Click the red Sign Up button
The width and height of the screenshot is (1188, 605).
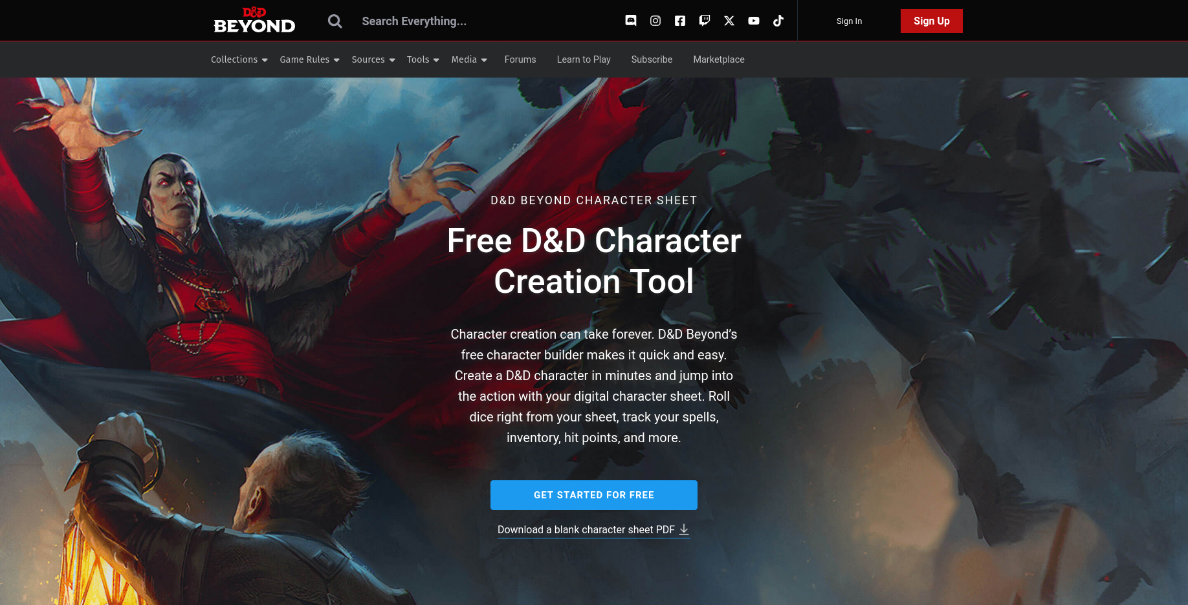[x=932, y=21]
